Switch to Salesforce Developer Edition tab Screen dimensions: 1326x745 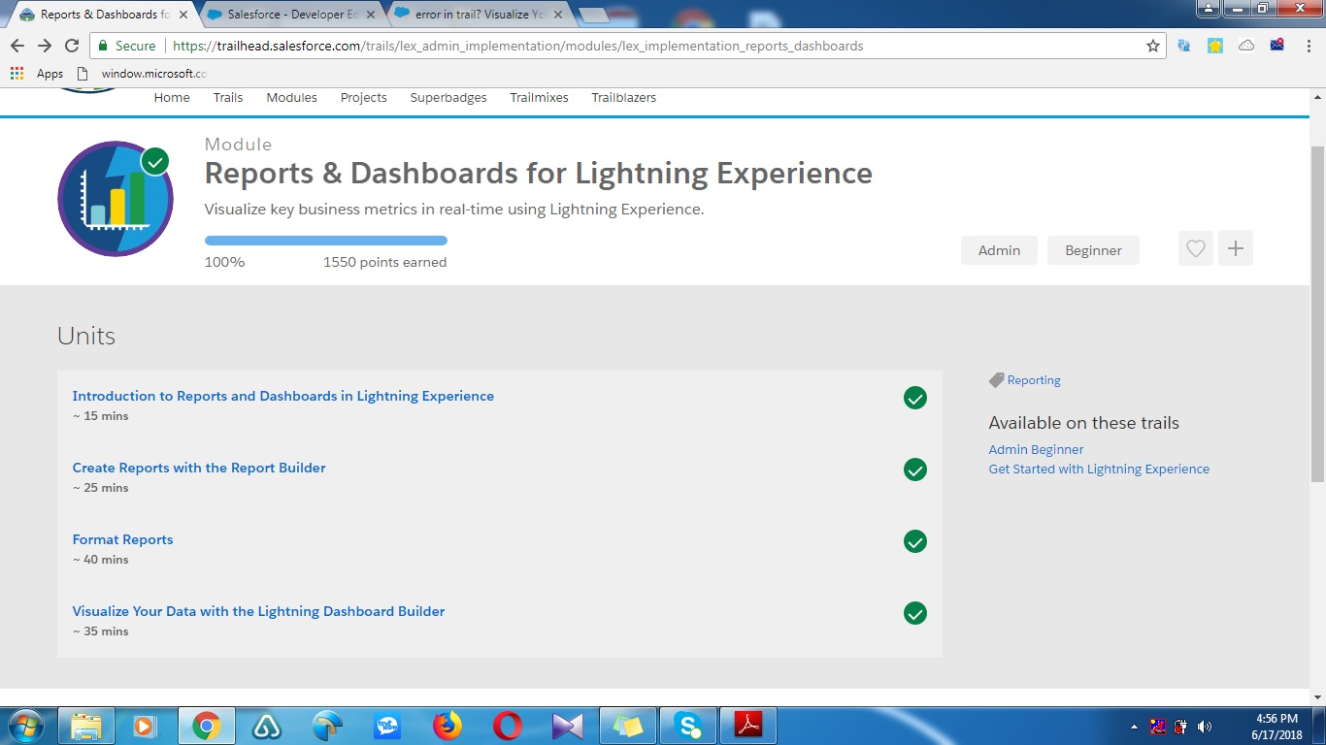(291, 15)
